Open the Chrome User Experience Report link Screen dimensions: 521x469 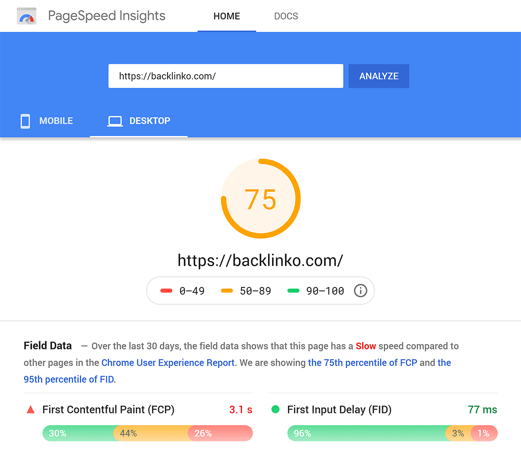click(168, 363)
